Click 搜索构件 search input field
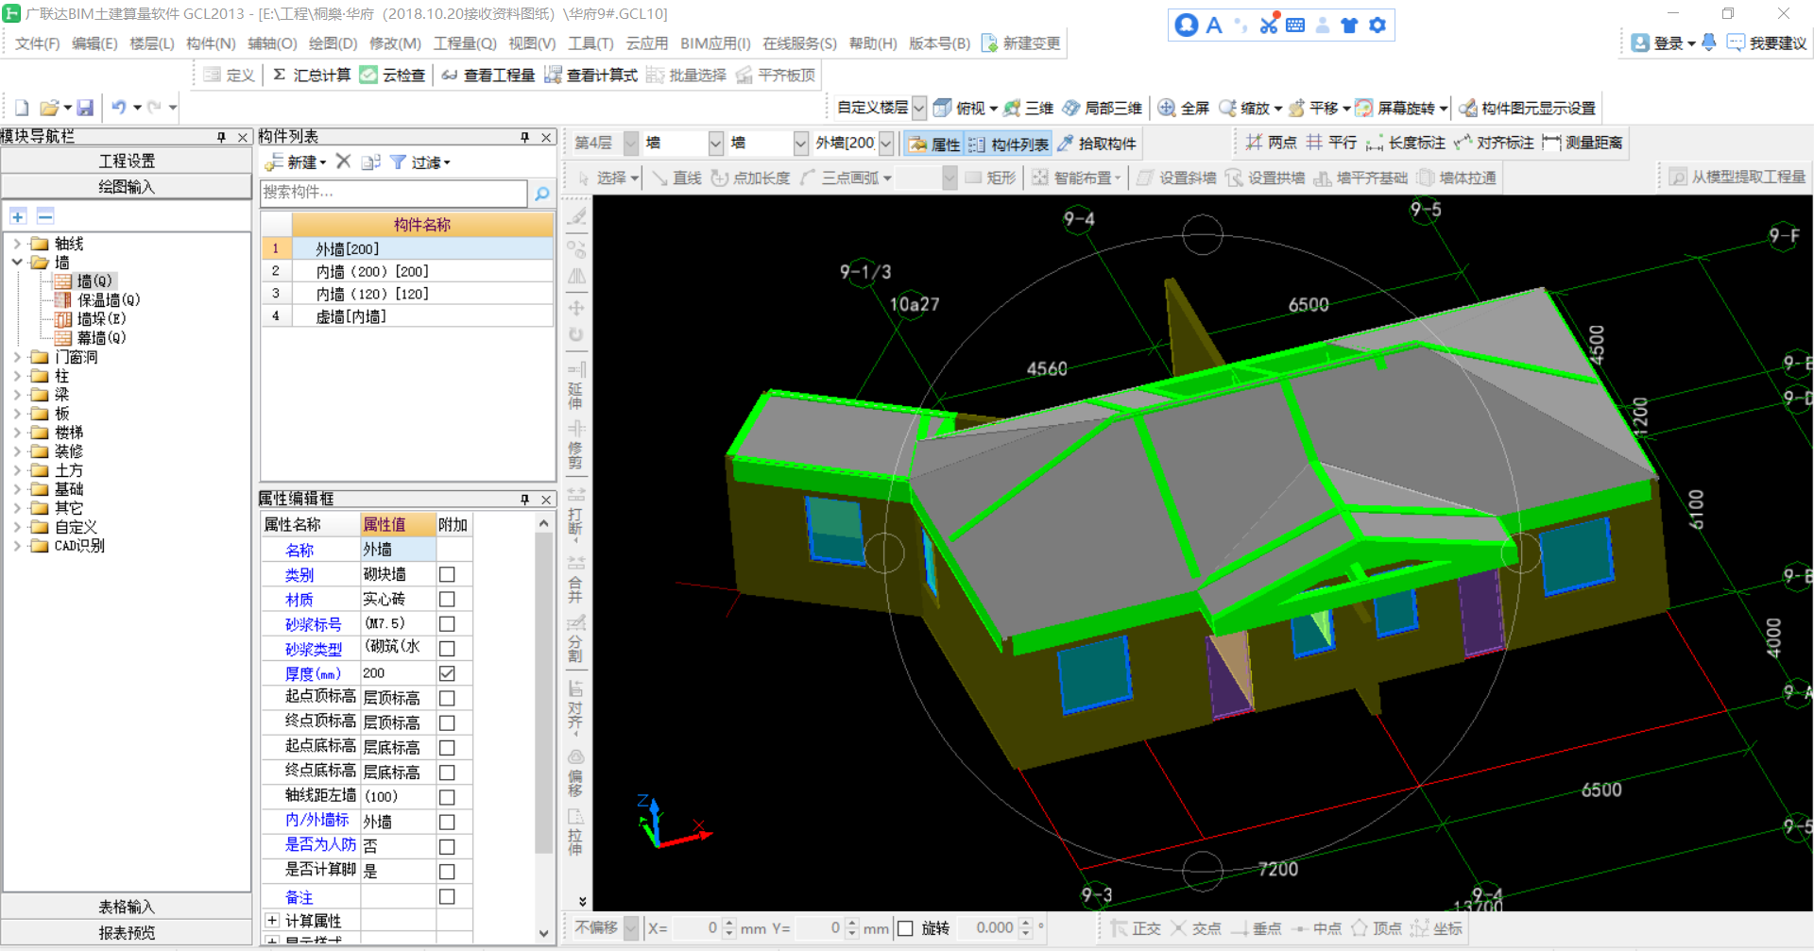The width and height of the screenshot is (1814, 951). [394, 193]
